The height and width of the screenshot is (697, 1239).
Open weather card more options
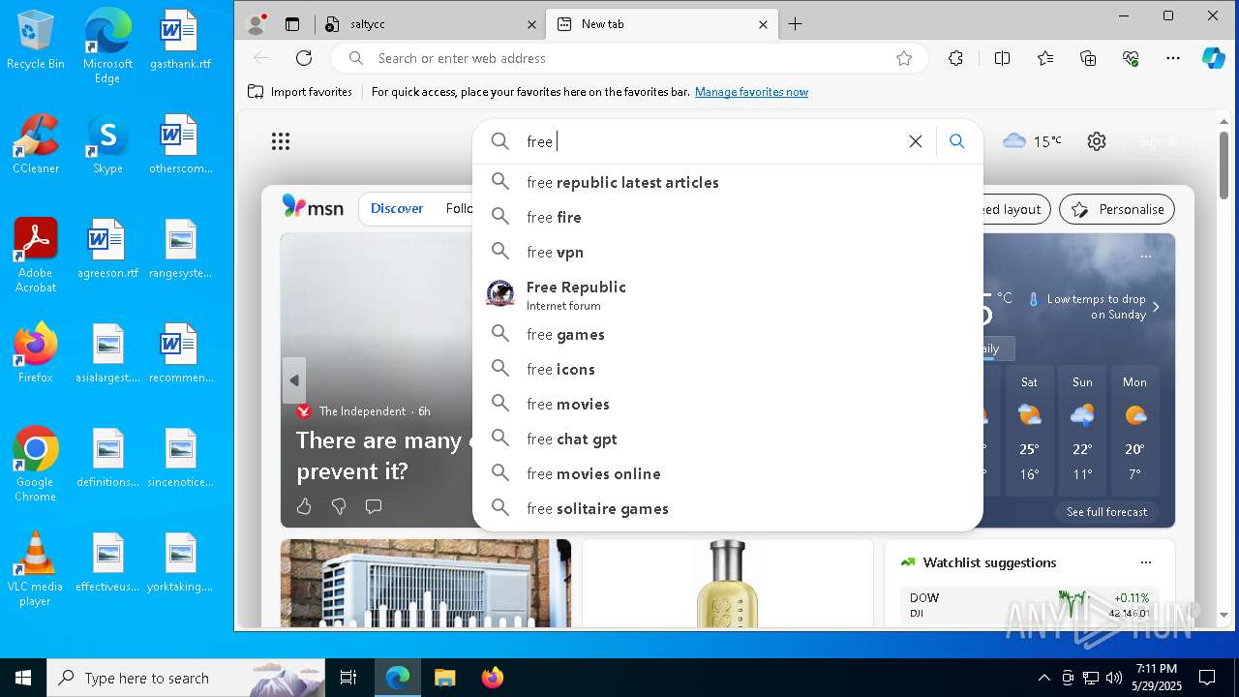1146,257
